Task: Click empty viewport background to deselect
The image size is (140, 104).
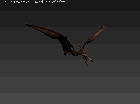Action: (28, 75)
